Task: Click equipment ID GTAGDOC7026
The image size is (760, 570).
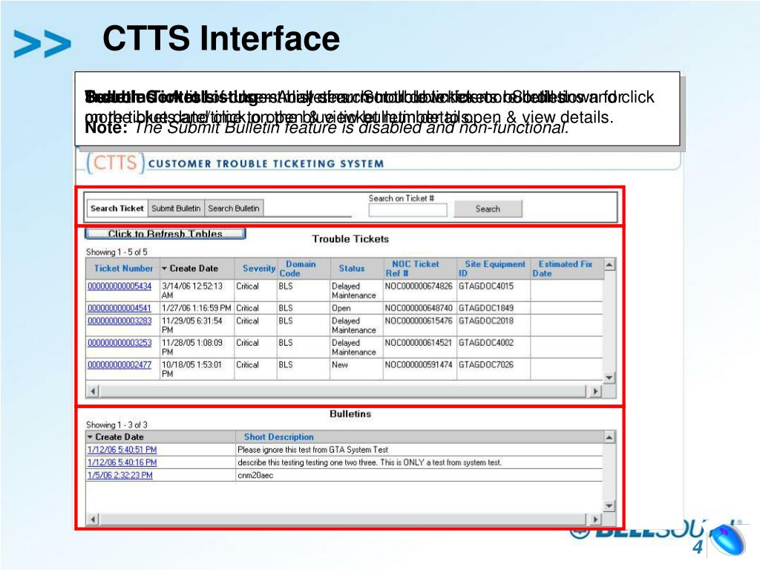Action: 486,364
